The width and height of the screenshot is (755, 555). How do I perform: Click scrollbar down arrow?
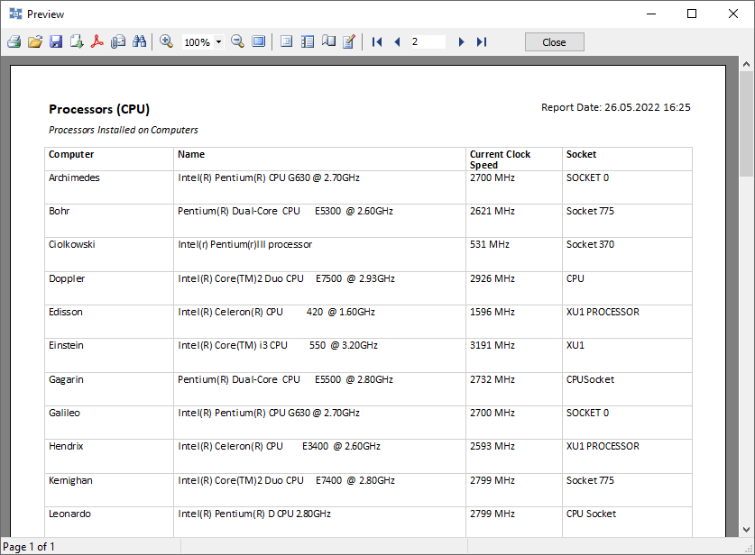click(x=746, y=530)
